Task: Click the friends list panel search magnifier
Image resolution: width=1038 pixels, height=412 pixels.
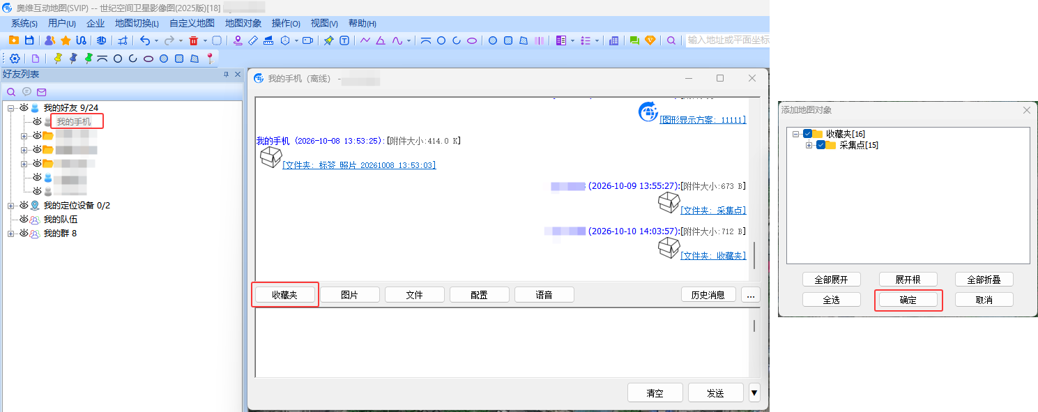Action: 11,91
